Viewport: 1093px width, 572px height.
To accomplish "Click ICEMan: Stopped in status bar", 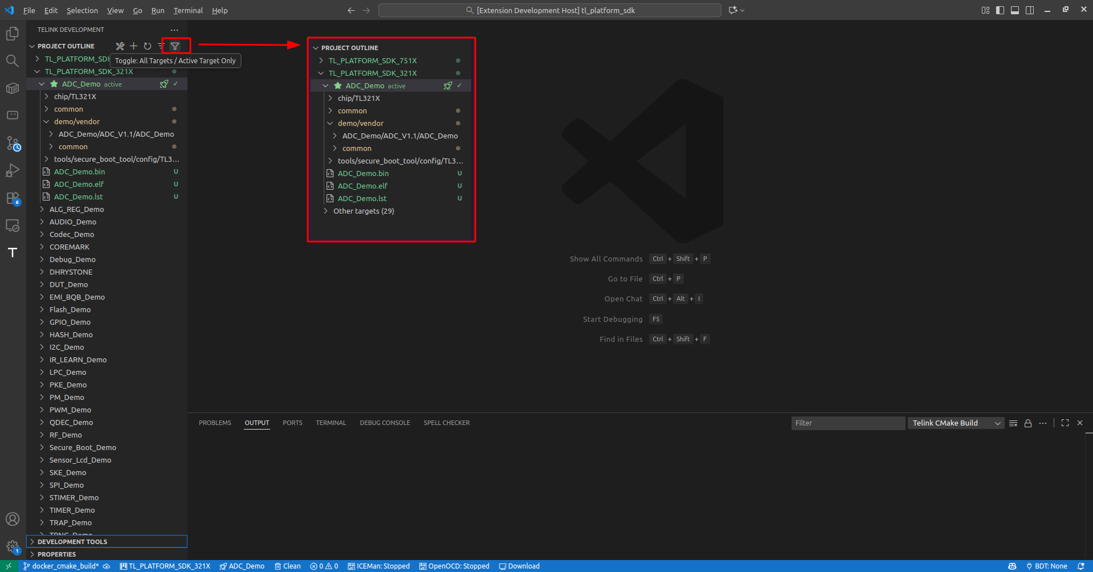I will pyautogui.click(x=379, y=566).
